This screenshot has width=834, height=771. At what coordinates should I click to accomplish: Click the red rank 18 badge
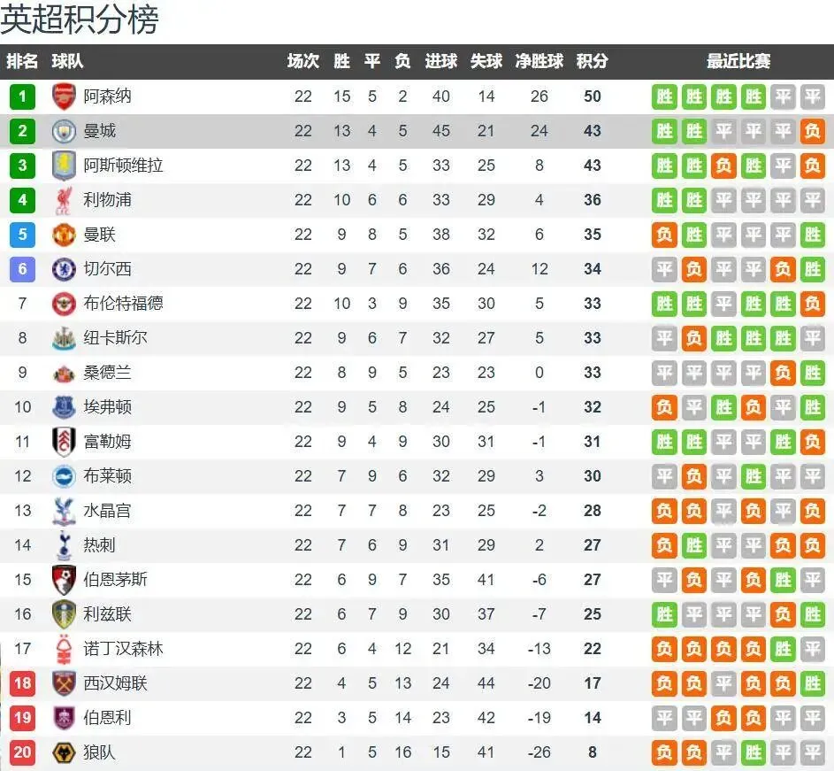point(22,683)
